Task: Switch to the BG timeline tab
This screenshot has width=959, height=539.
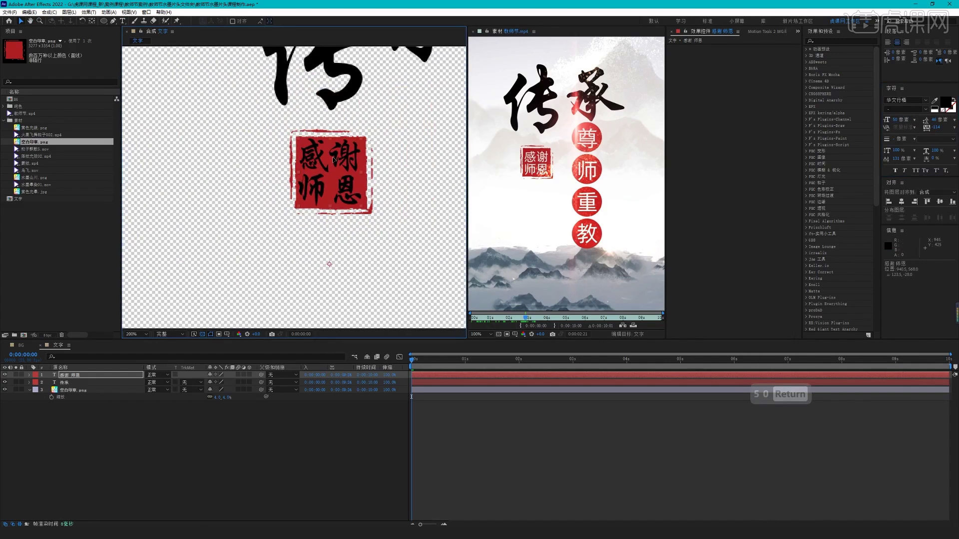Action: pos(21,345)
